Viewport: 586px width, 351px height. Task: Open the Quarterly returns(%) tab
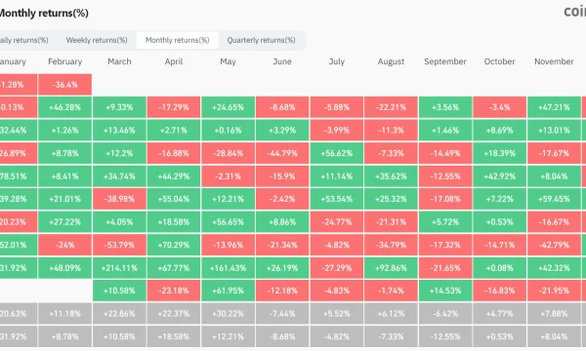(x=261, y=40)
